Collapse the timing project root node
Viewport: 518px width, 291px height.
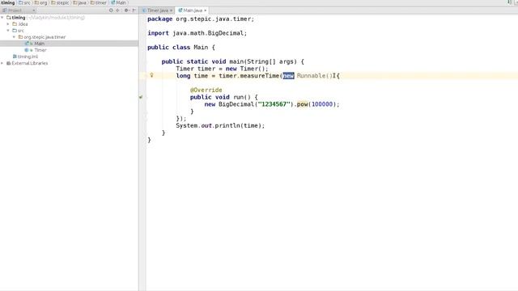[2, 18]
